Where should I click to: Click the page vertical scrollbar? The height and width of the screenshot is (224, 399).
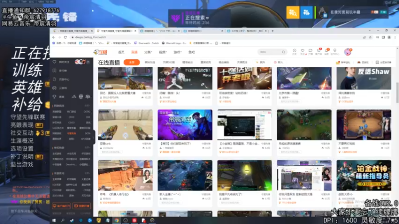pyautogui.click(x=397, y=93)
